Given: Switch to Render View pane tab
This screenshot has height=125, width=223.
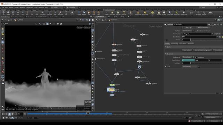Looking at the screenshot, I should click(x=29, y=17).
